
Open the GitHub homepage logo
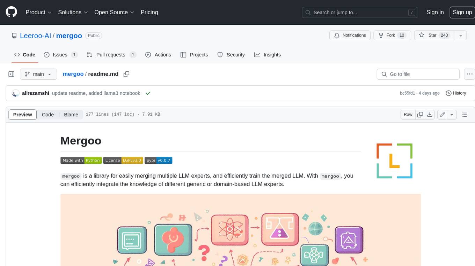pos(11,12)
